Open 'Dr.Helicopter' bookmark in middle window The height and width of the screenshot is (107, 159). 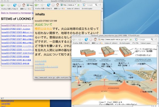point(87,9)
